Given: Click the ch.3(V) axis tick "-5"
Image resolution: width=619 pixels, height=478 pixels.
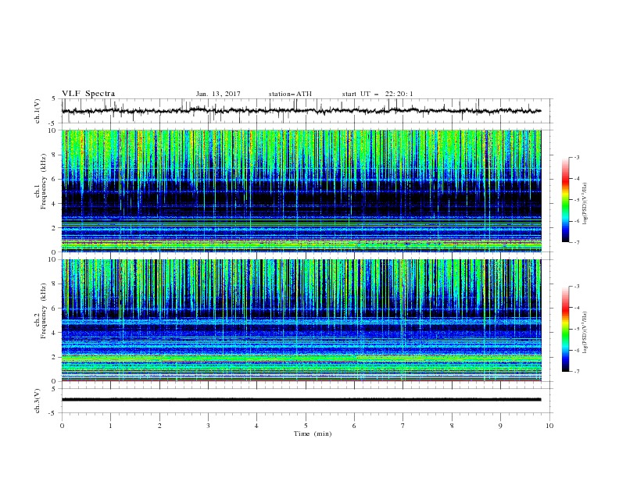Looking at the screenshot, I should (52, 413).
